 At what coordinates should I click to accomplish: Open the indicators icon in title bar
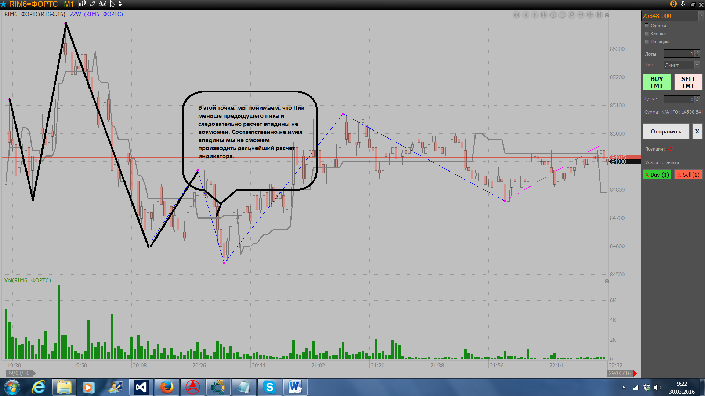click(x=102, y=4)
